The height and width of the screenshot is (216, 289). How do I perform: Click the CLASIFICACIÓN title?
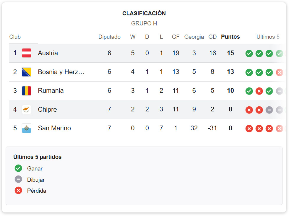144,13
